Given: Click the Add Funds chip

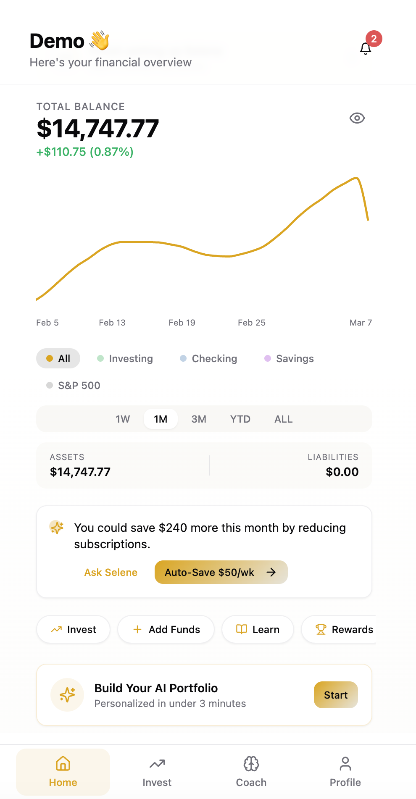Looking at the screenshot, I should (166, 629).
